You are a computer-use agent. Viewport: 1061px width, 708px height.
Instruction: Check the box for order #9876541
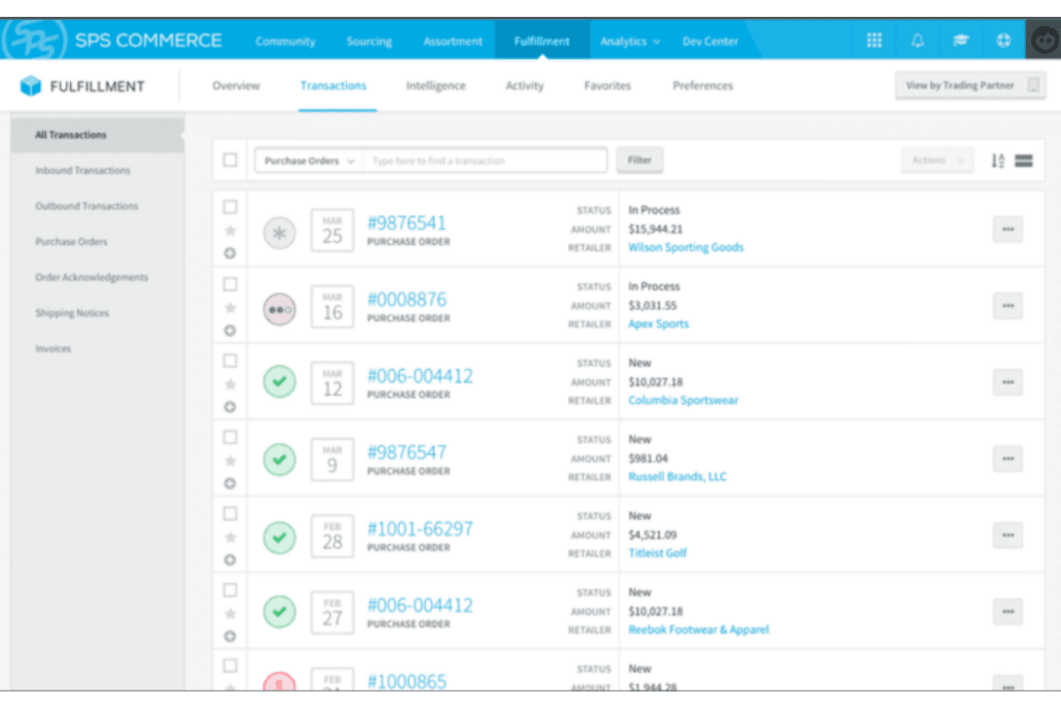tap(230, 207)
